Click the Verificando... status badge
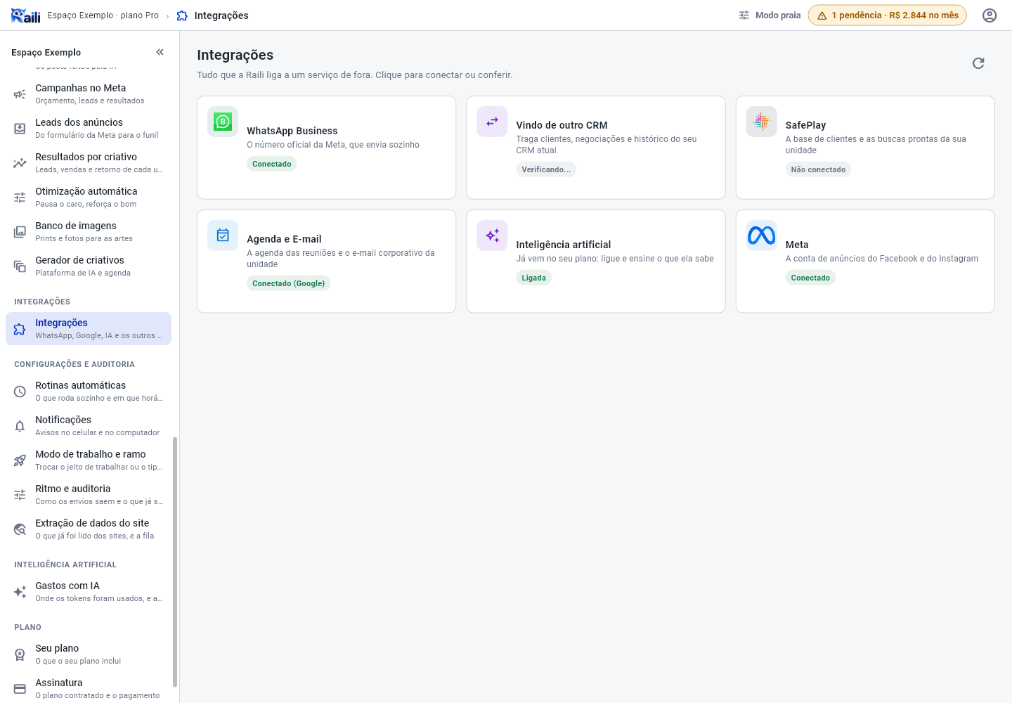The image size is (1012, 703). click(546, 169)
